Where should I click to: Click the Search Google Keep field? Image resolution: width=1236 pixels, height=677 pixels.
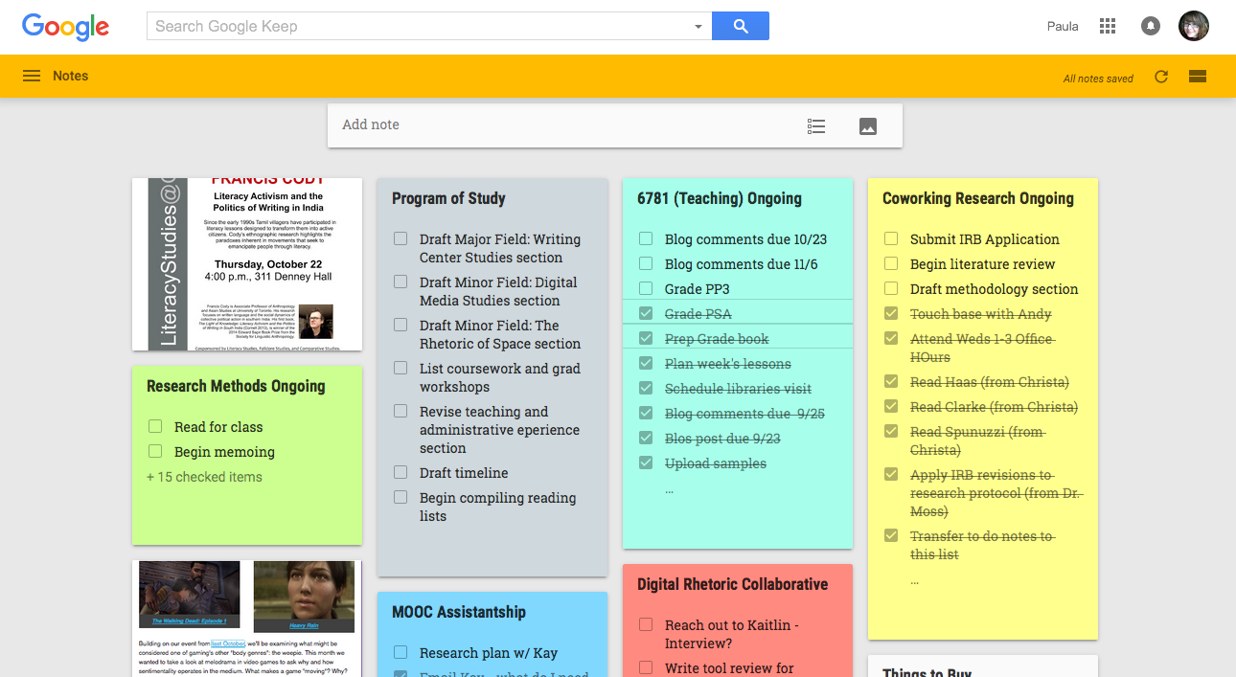pyautogui.click(x=420, y=26)
